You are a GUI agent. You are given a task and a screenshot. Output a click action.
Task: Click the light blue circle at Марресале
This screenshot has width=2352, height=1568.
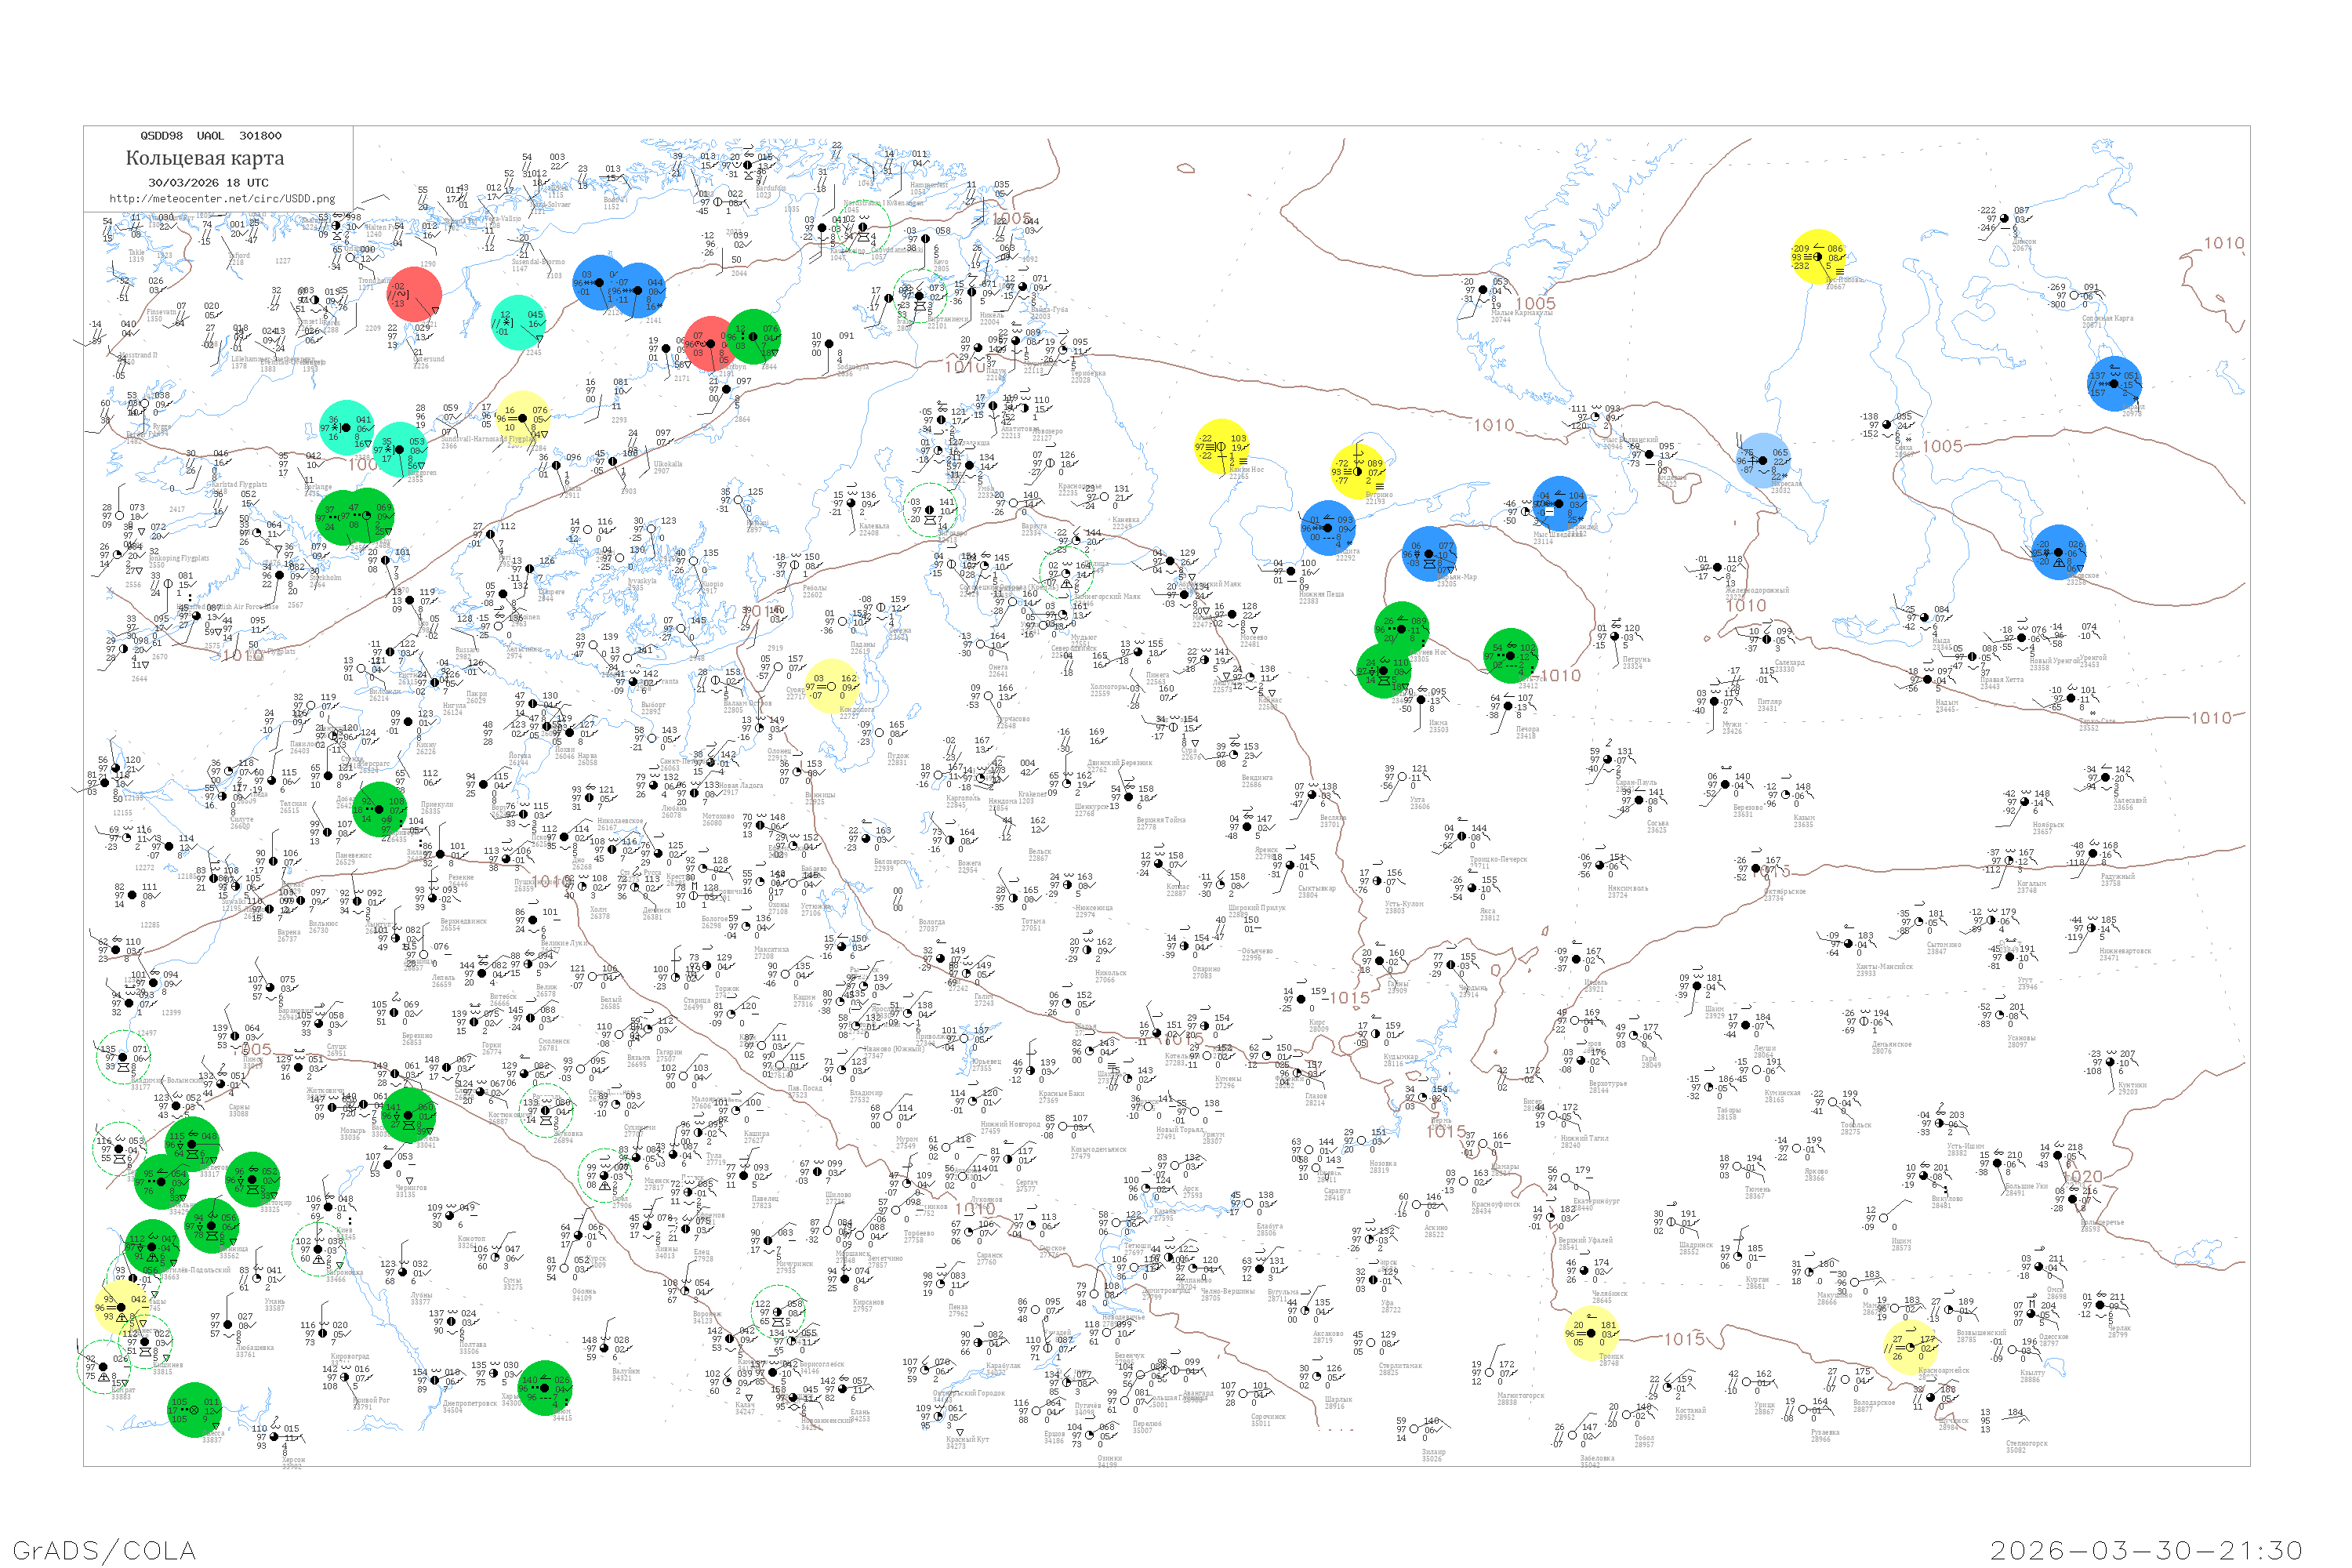(1763, 461)
